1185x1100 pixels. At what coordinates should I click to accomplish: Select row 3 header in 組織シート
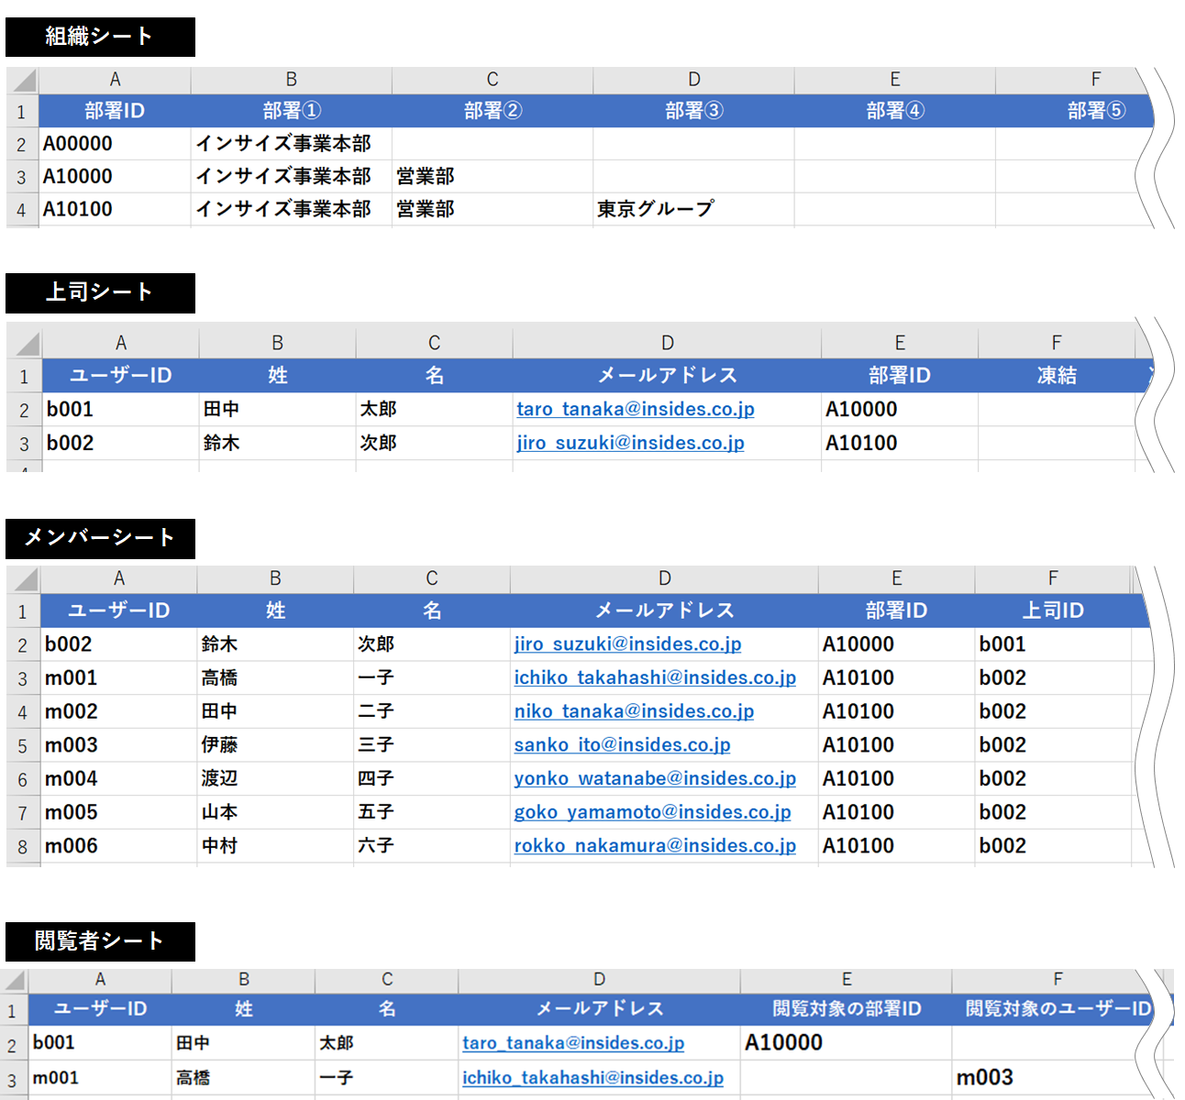[22, 177]
